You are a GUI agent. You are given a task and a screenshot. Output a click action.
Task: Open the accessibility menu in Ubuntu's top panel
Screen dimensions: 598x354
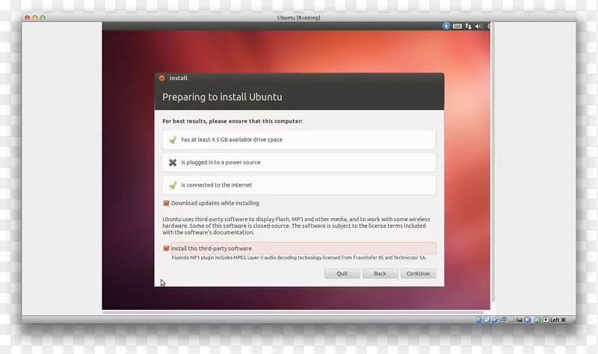(x=446, y=26)
